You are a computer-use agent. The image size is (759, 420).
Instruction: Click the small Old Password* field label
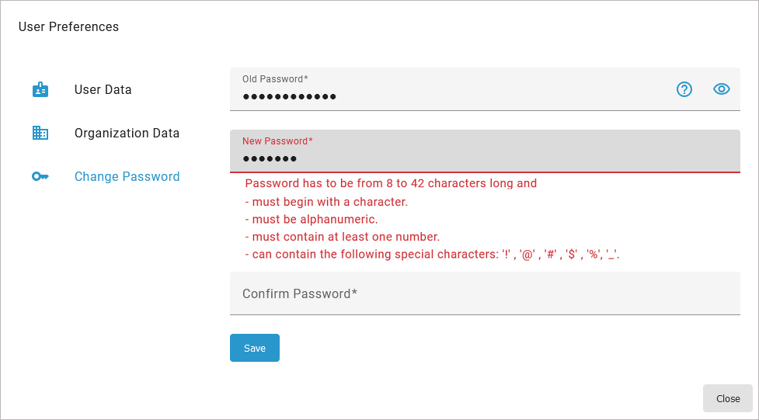pyautogui.click(x=275, y=79)
